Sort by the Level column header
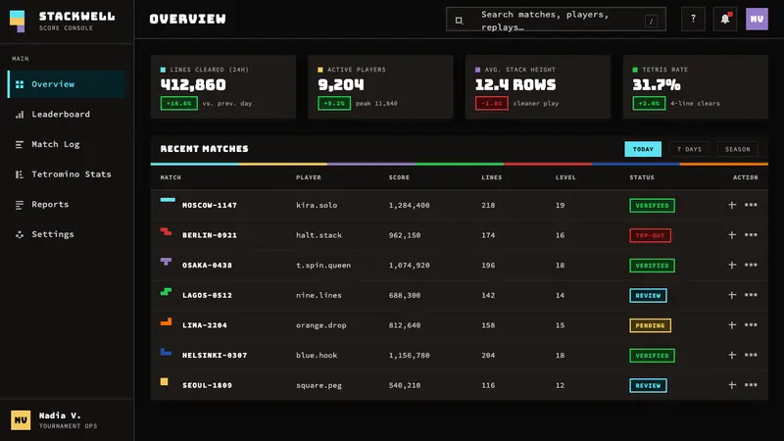The width and height of the screenshot is (784, 441). coord(565,177)
